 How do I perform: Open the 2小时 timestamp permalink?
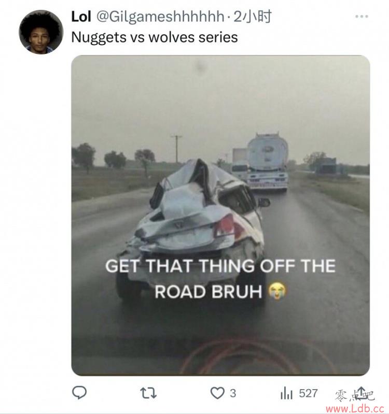click(x=253, y=17)
